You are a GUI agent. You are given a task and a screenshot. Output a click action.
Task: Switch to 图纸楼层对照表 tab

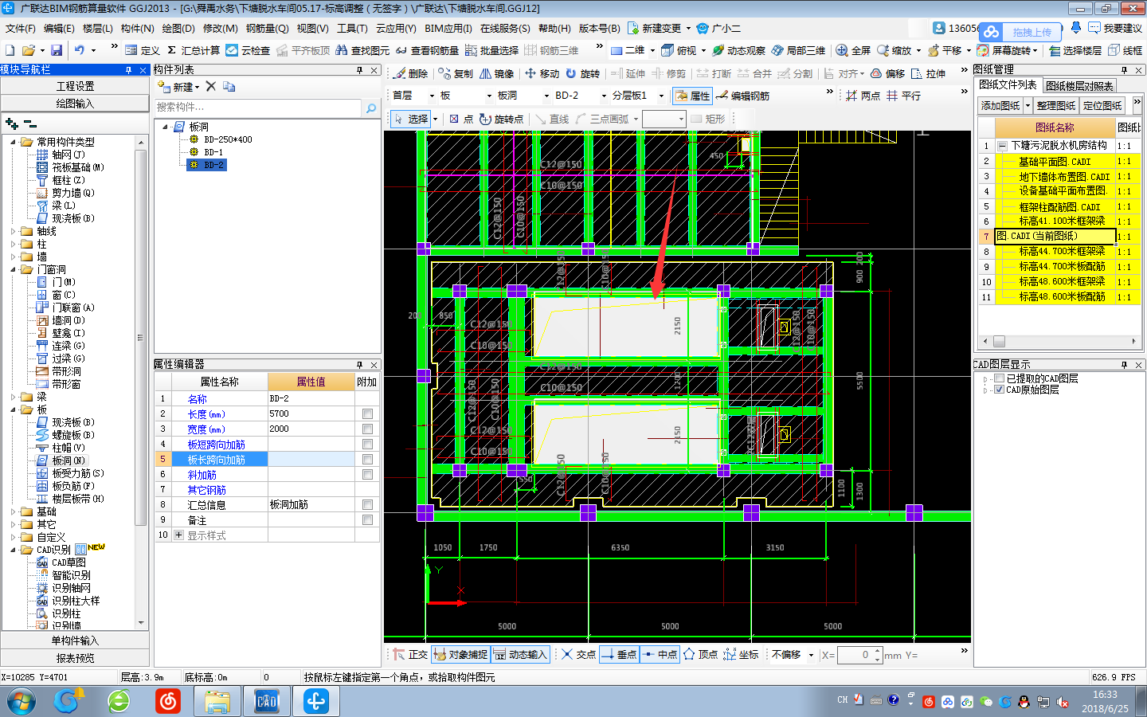pyautogui.click(x=1079, y=85)
